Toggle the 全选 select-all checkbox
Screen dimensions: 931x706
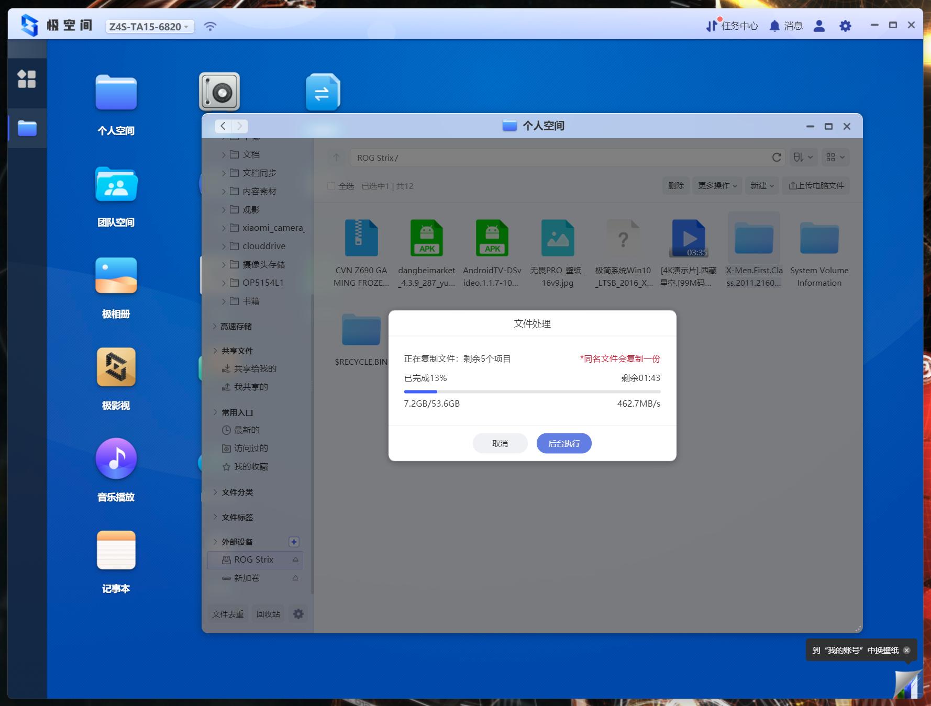tap(331, 186)
